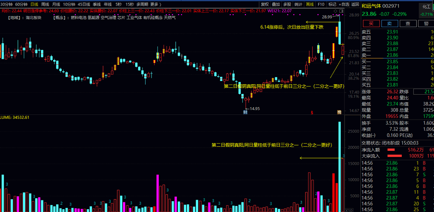Click the X10 scale label
The height and width of the screenshot is (212, 434).
point(350,210)
